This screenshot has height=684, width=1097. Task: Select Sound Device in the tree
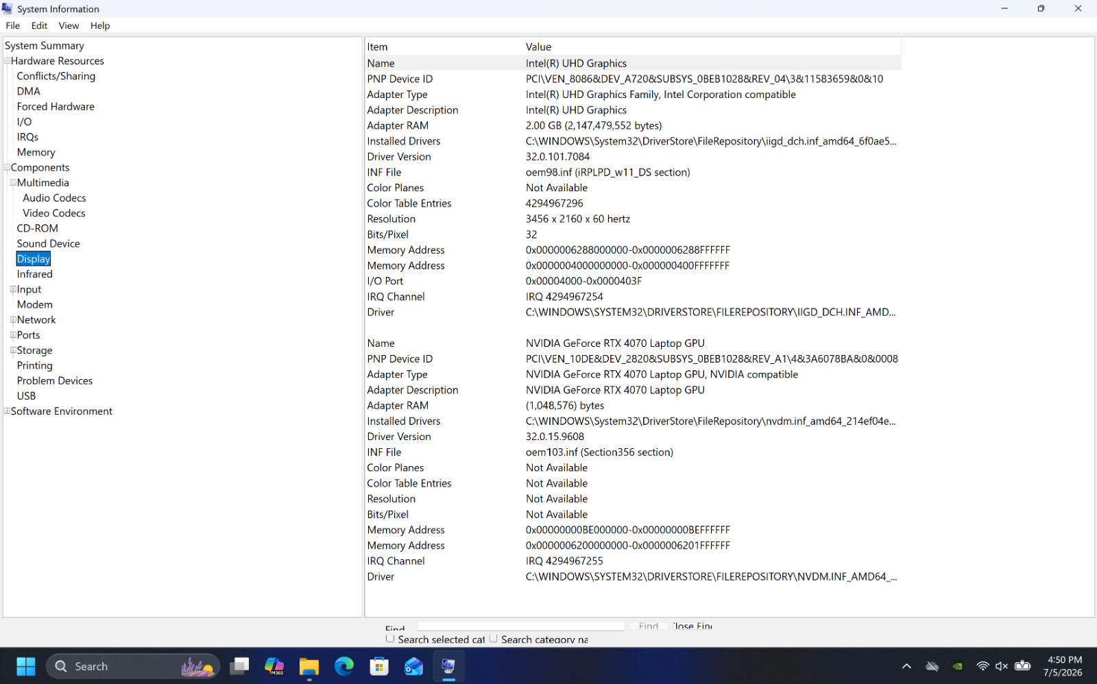pos(49,243)
